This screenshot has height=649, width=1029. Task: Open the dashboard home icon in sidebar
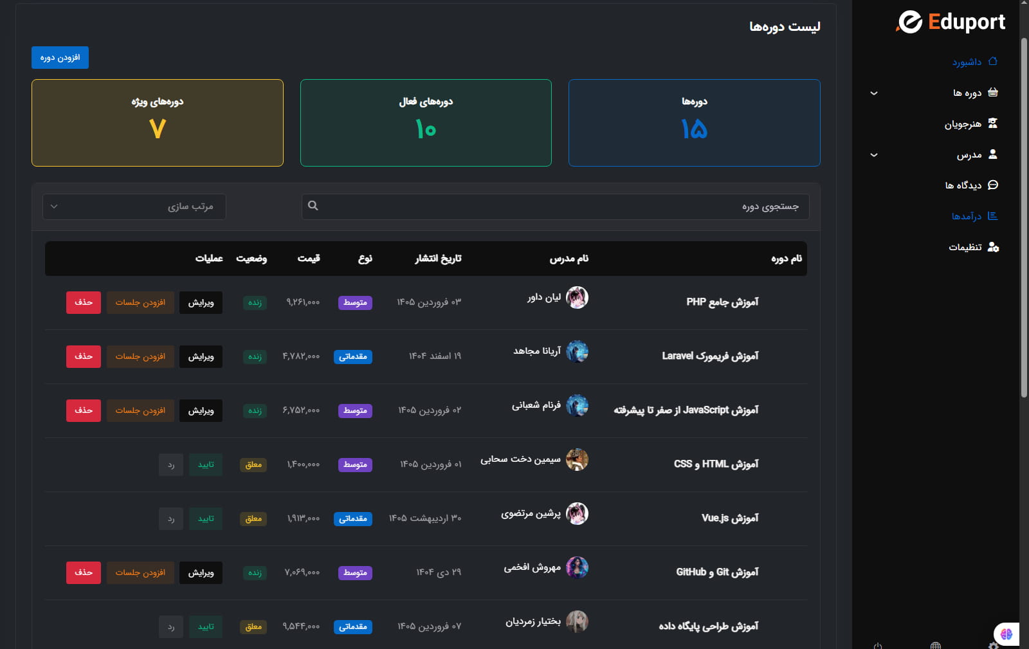992,62
